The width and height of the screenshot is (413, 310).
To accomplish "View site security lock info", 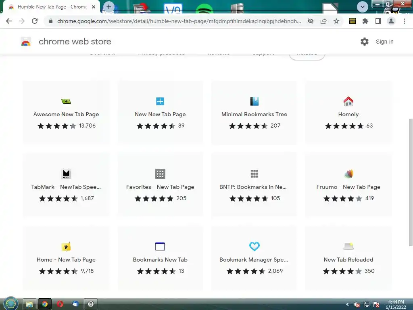I will pos(51,21).
